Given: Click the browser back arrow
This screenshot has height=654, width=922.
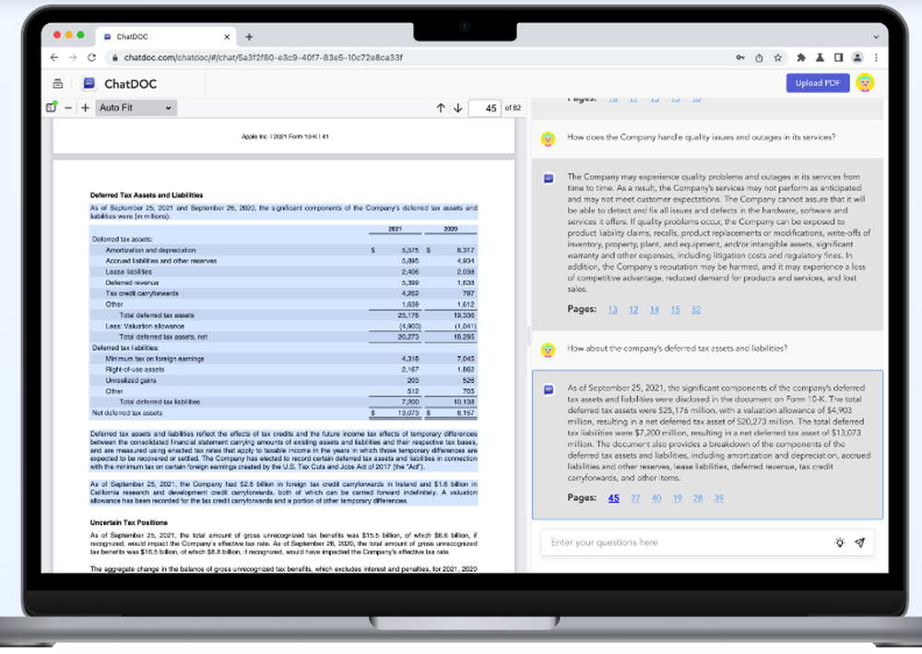Looking at the screenshot, I should 54,57.
